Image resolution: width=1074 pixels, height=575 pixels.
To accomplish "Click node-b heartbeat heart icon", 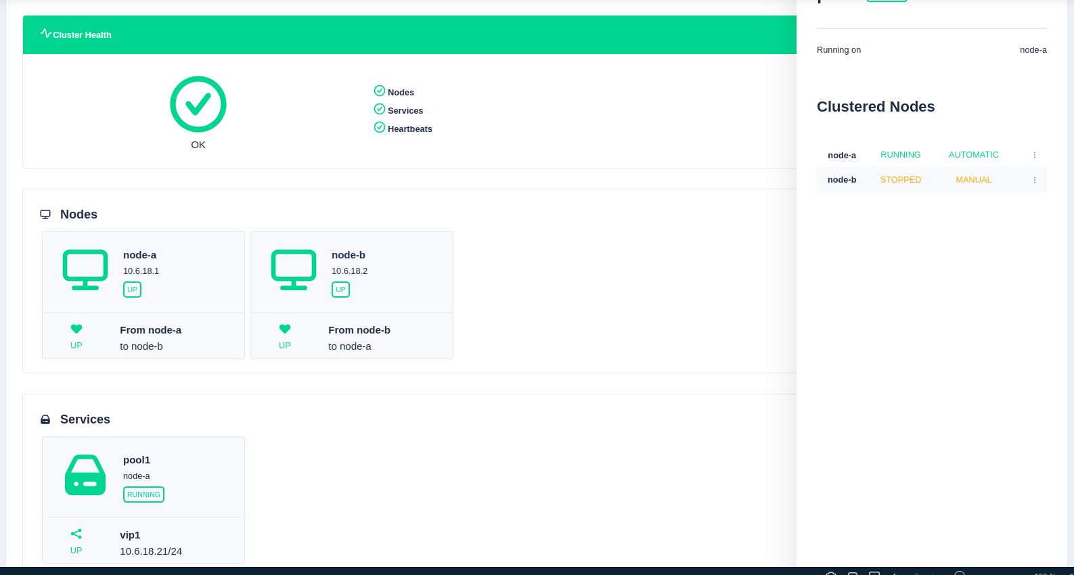I will tap(285, 329).
